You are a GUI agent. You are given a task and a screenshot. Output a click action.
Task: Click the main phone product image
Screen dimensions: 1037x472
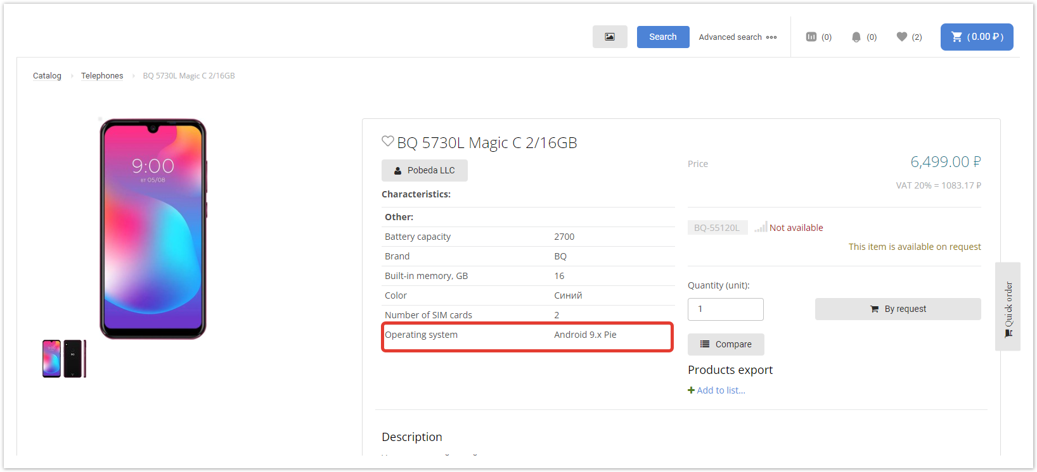pyautogui.click(x=153, y=229)
